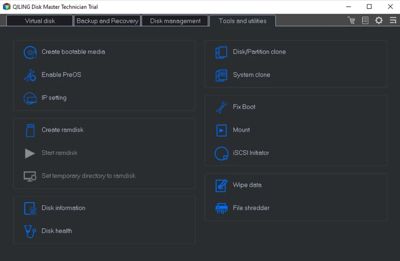Run Fix Boot text option

[x=244, y=107]
